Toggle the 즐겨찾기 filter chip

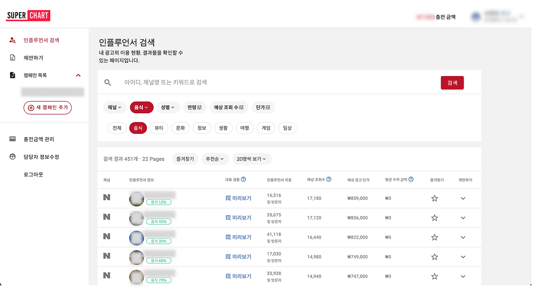[185, 159]
